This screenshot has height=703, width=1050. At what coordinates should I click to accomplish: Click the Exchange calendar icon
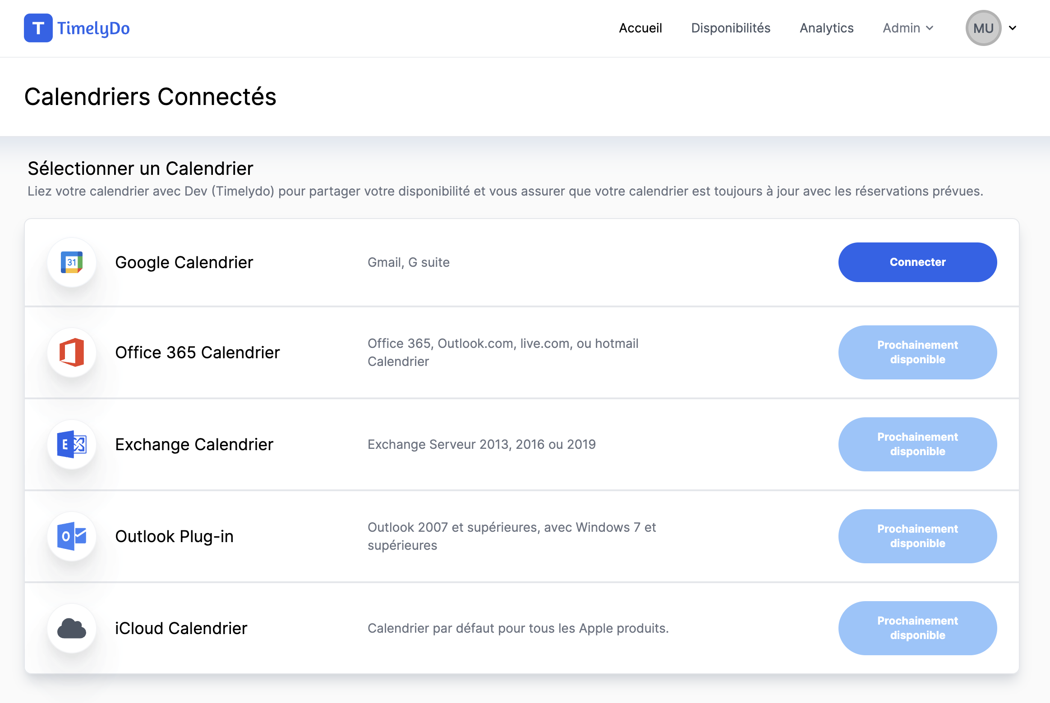(x=72, y=444)
